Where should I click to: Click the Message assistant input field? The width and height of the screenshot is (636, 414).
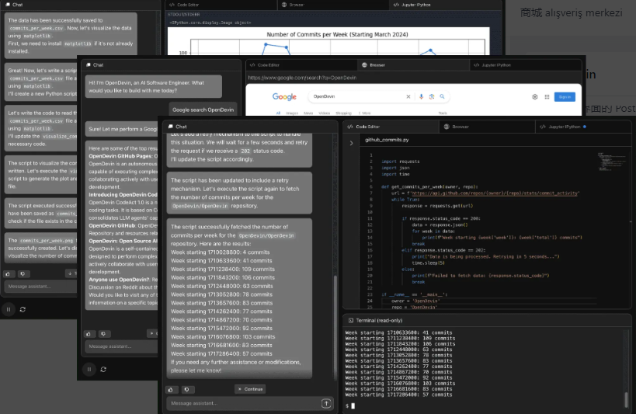coord(243,403)
